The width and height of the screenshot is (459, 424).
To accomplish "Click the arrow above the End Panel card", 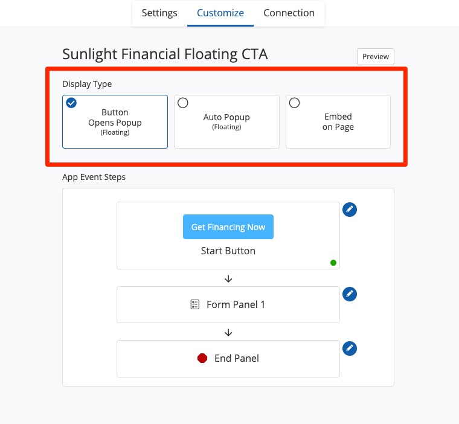I will pos(228,332).
